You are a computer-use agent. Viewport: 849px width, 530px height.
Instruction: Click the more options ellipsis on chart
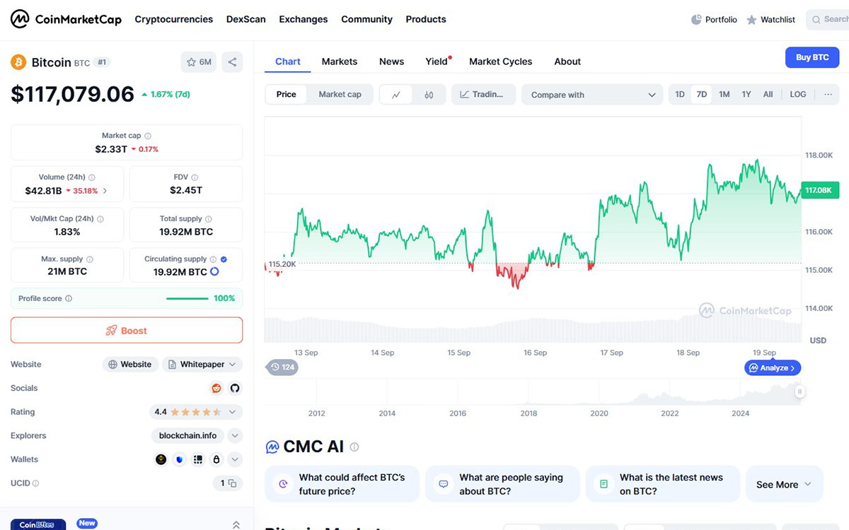(x=828, y=95)
